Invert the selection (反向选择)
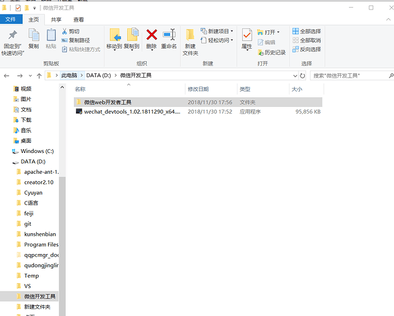 pos(307,49)
